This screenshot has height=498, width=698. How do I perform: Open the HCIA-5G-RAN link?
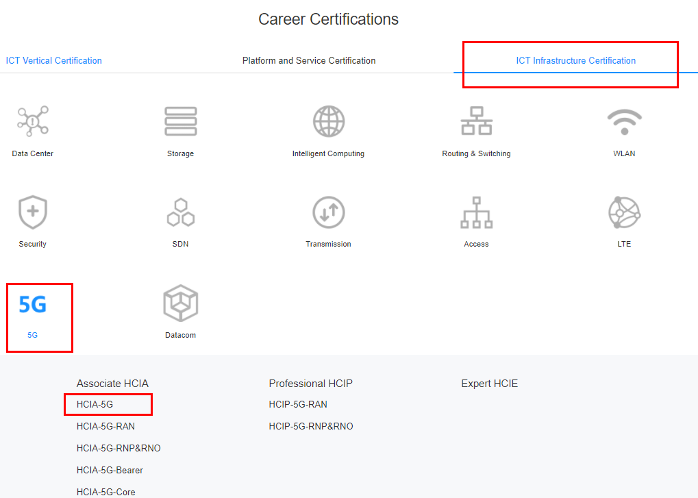105,426
